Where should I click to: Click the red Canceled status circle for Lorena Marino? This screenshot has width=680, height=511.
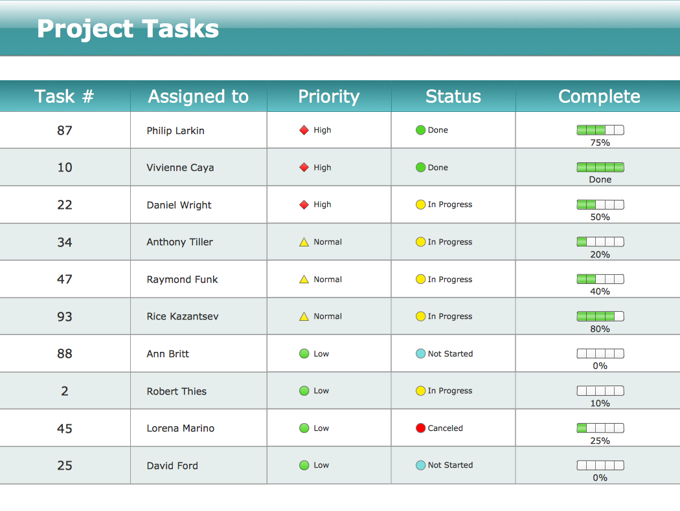[x=420, y=428]
